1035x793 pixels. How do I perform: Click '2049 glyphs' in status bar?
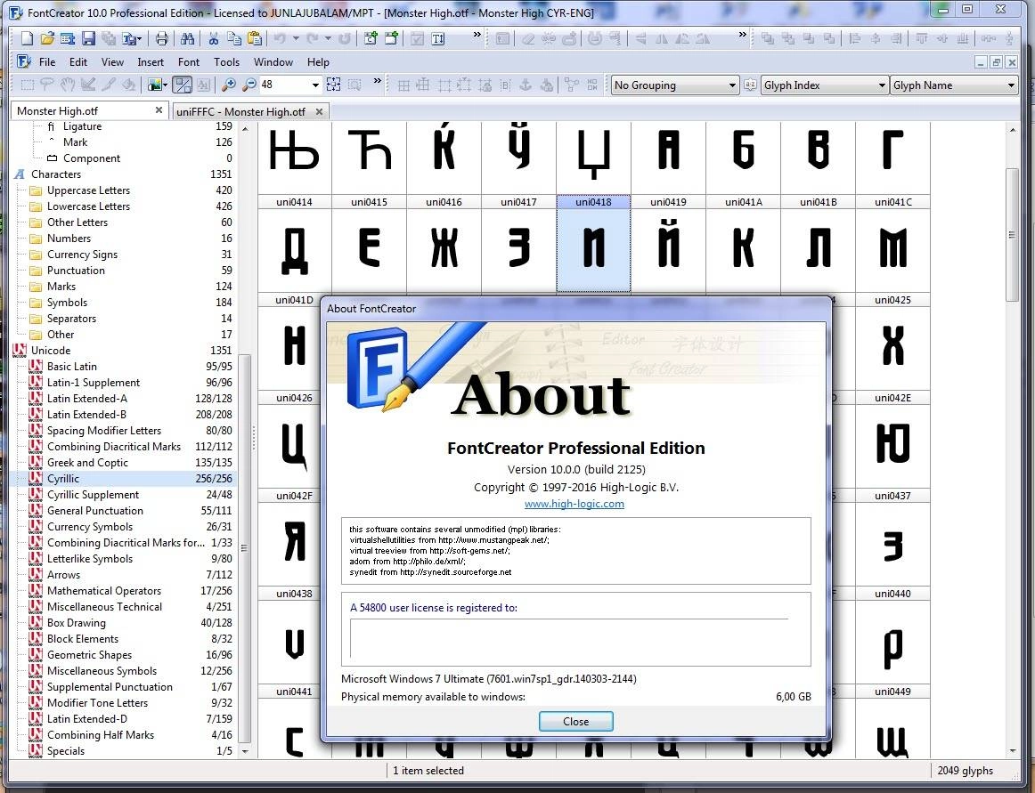click(x=965, y=771)
